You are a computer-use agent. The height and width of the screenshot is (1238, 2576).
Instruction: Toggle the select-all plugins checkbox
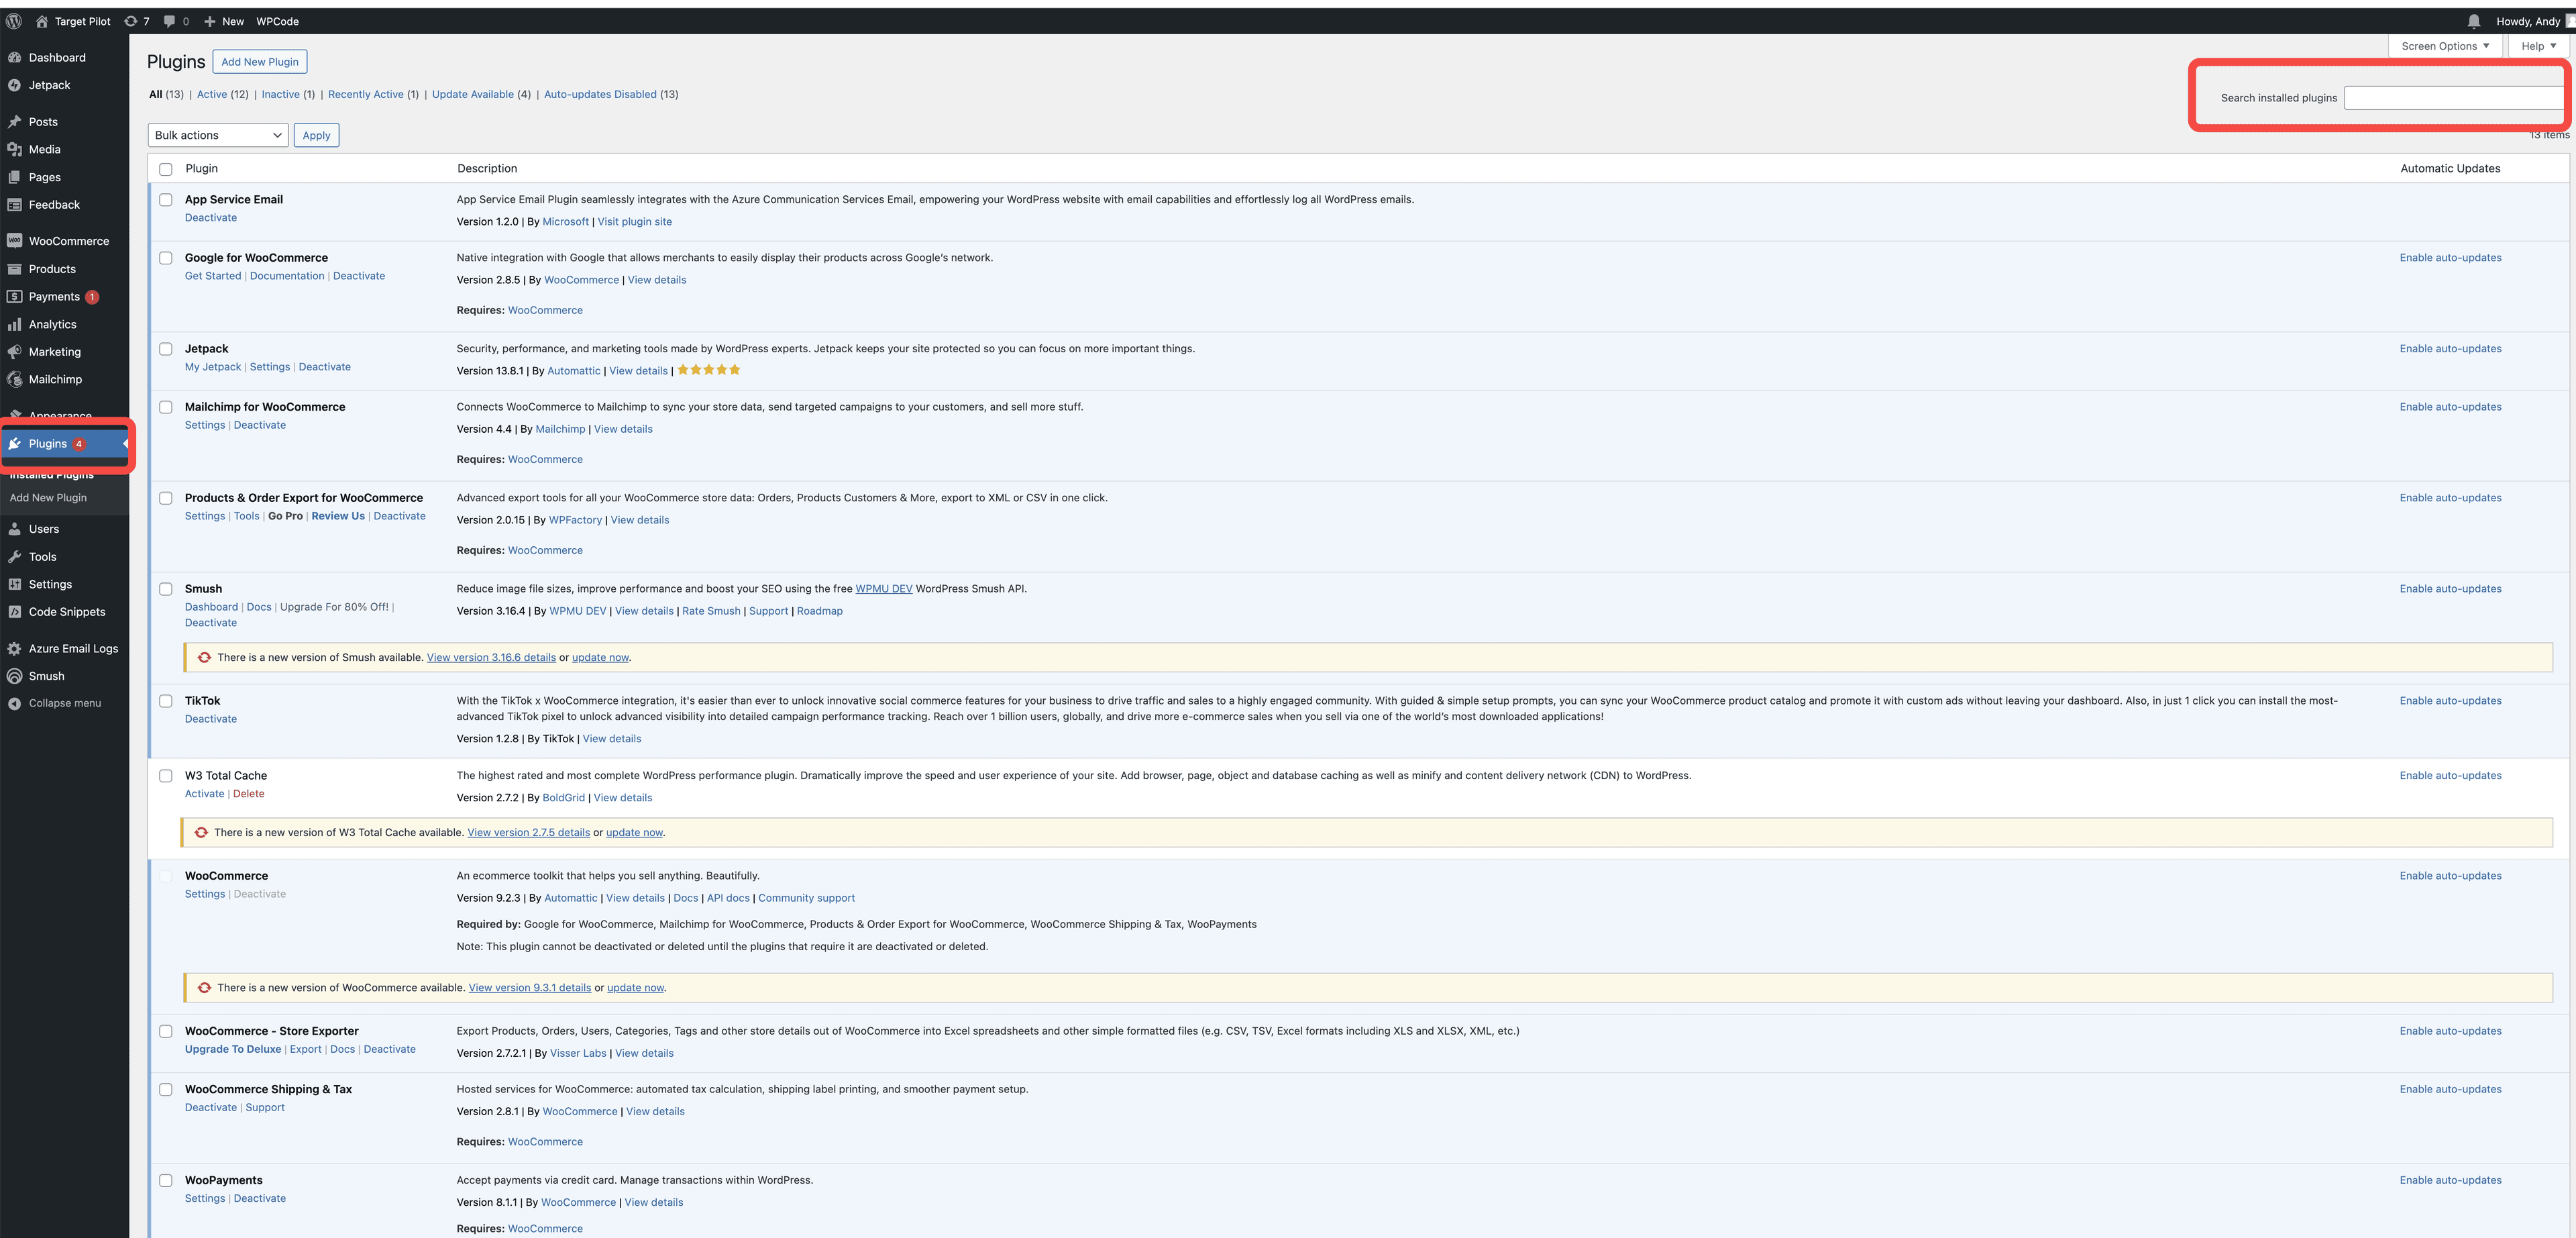[x=166, y=168]
